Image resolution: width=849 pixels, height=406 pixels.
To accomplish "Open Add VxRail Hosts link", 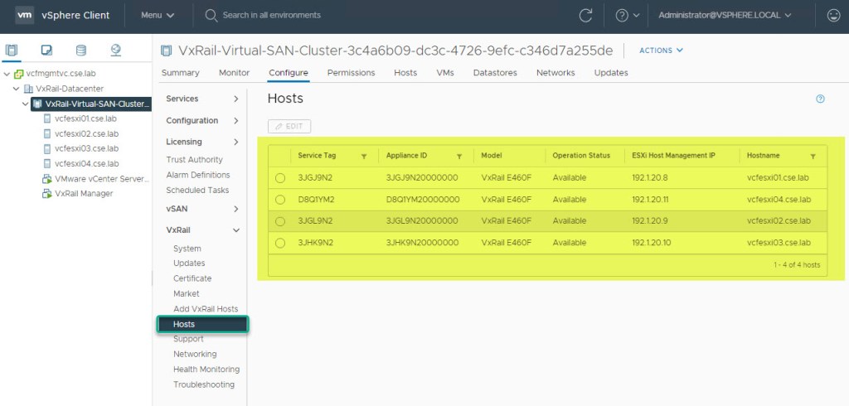I will (x=205, y=309).
